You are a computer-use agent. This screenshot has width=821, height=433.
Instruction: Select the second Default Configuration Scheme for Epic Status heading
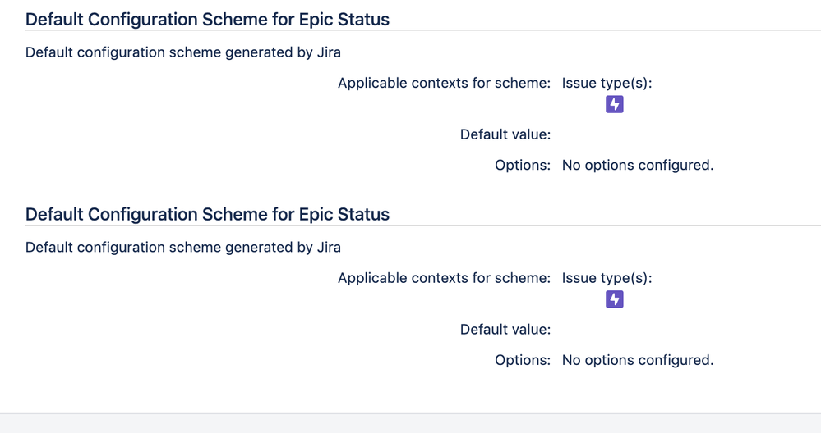click(207, 214)
